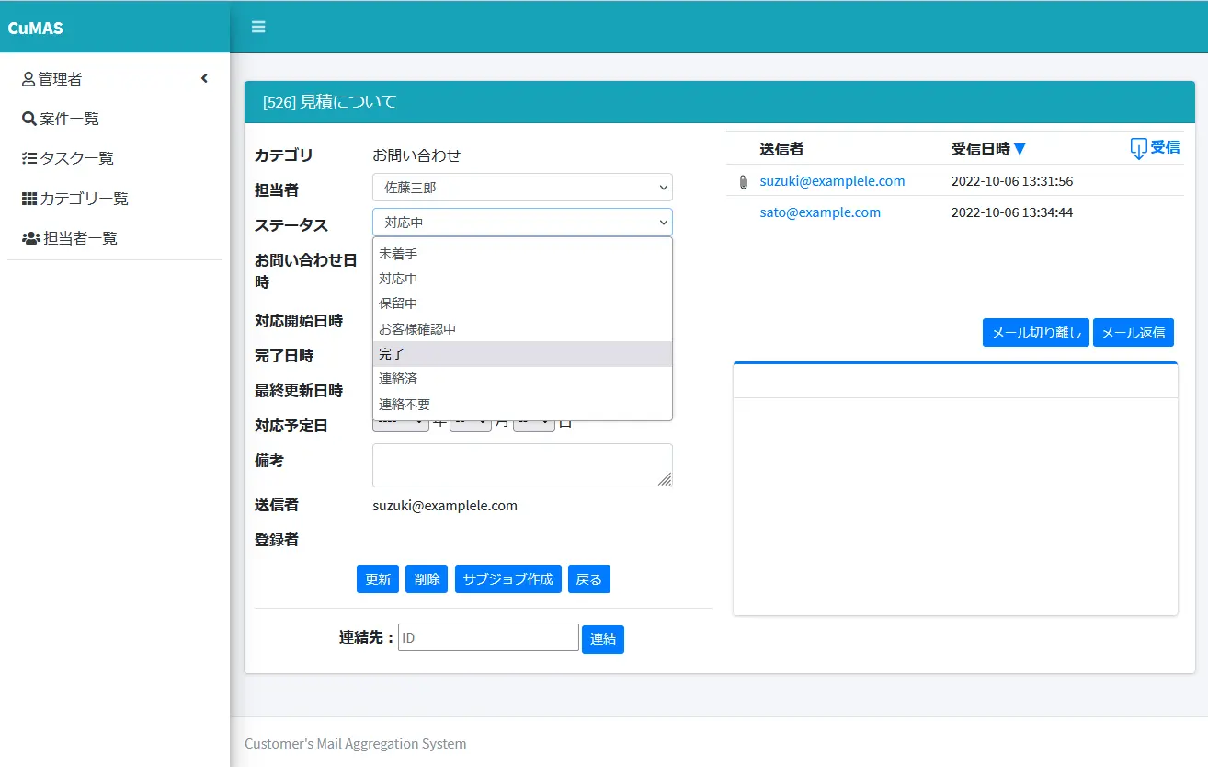Open 担当者一覧 in the sidebar
Viewport: 1208px width, 767px height.
pos(81,238)
